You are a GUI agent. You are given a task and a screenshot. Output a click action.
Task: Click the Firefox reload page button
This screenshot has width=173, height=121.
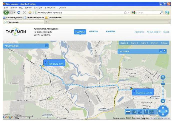[x=19, y=12]
